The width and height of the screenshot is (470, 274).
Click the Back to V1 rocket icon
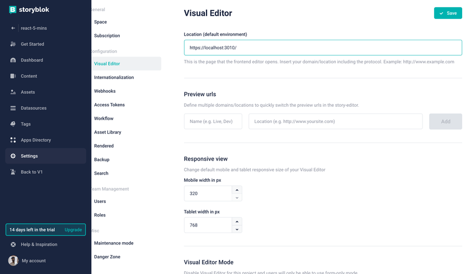[13, 172]
